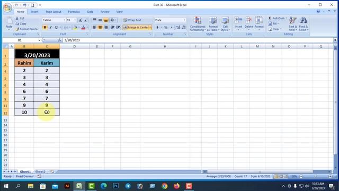The width and height of the screenshot is (339, 191).
Task: Toggle Italic formatting
Action: pos(51,28)
